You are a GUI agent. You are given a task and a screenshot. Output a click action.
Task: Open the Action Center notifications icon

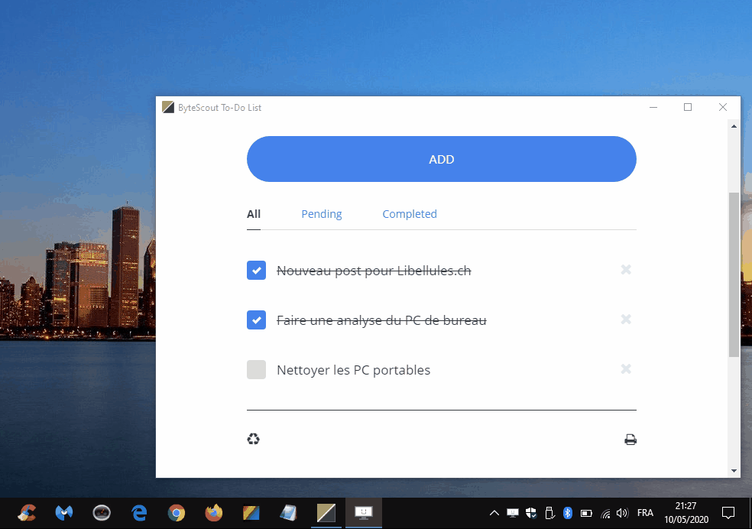click(x=728, y=513)
